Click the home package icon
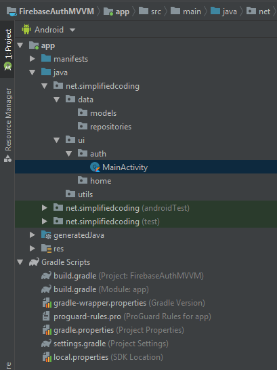The width and height of the screenshot is (277, 370). [x=83, y=180]
